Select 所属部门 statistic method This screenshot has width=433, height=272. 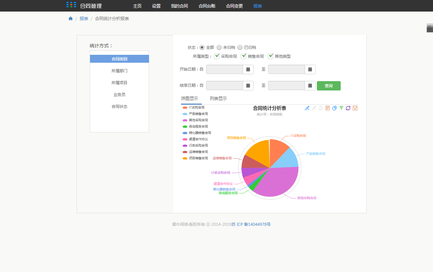119,71
